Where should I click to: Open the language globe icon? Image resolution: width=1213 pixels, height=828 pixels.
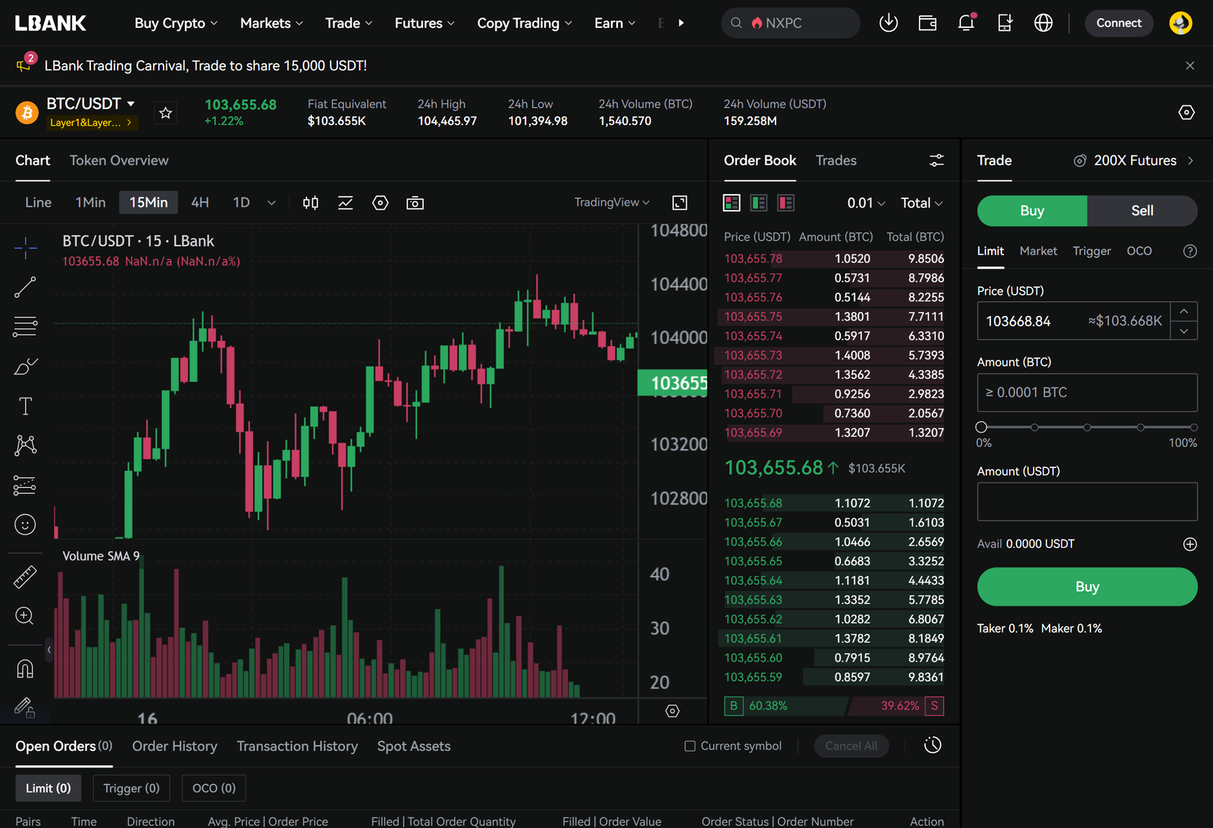(1043, 23)
